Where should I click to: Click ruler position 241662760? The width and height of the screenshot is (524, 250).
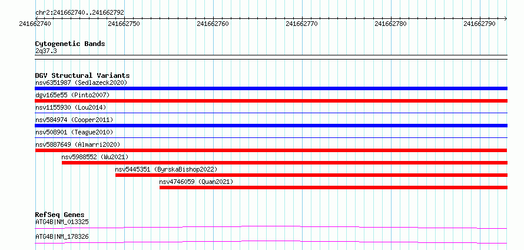tap(213, 24)
